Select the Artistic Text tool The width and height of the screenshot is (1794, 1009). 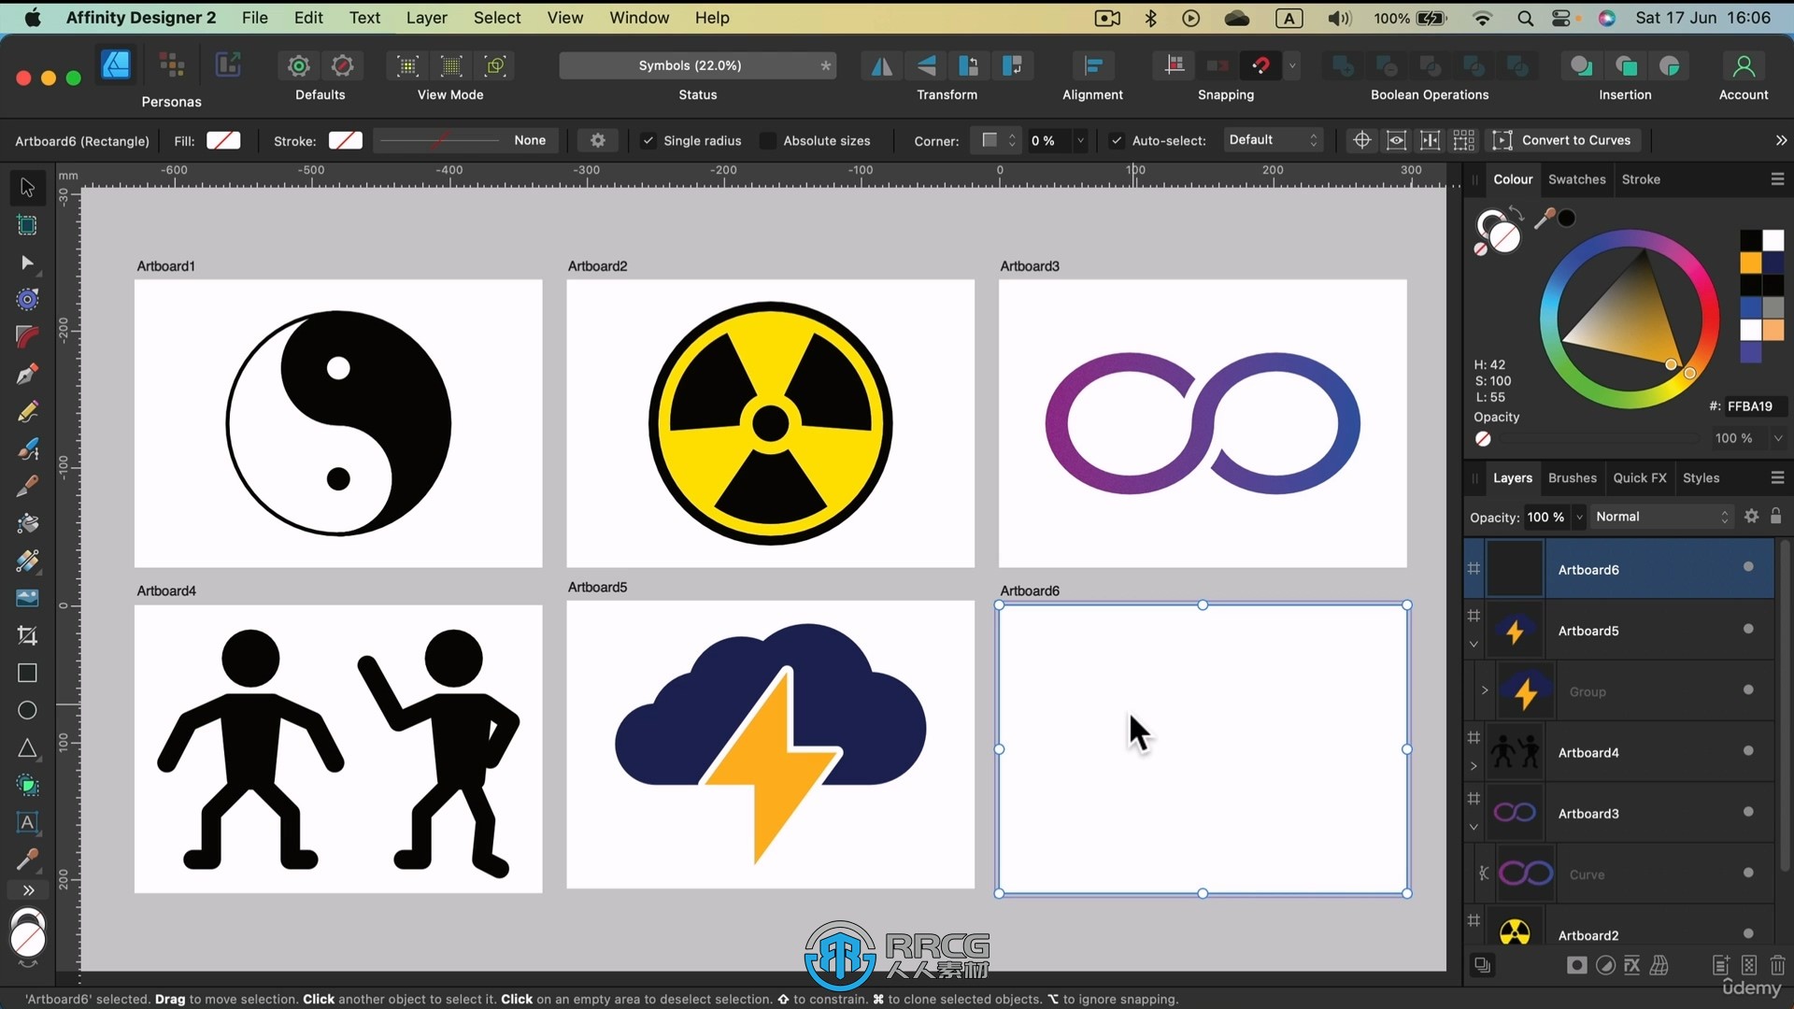pos(27,823)
